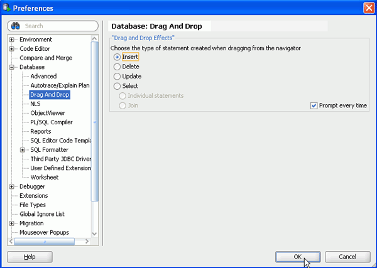Click the Help button
Screen dimensions: 377x268
point(30,257)
